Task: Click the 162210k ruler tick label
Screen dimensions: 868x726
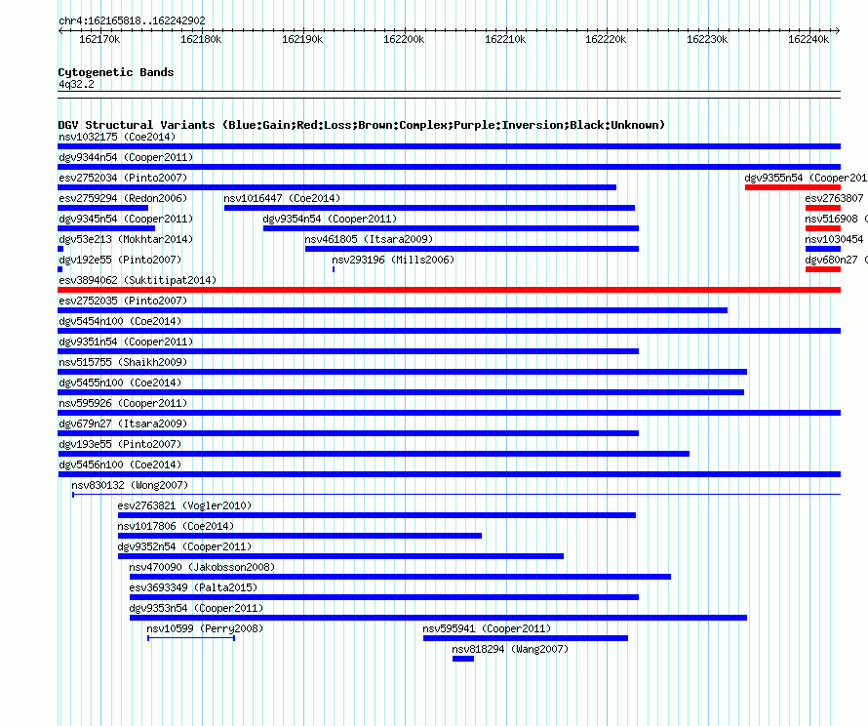Action: [505, 39]
